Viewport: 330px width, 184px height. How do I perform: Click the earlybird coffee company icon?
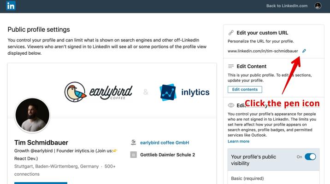(133, 143)
